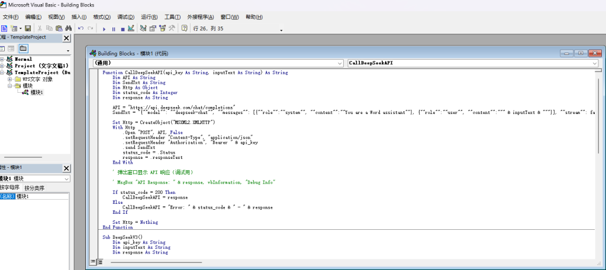
Task: Open the 窗口(W) menu
Action: click(230, 17)
